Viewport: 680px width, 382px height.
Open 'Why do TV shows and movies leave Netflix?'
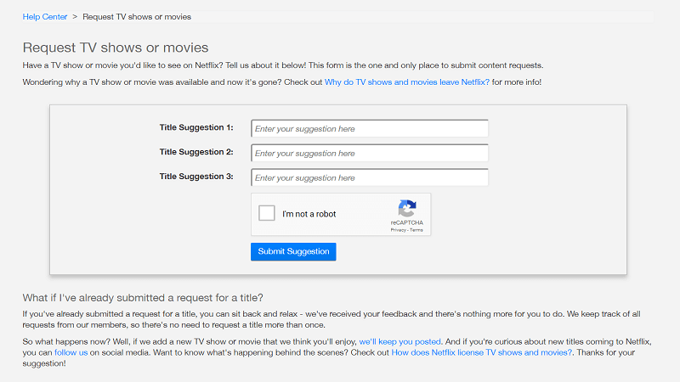406,81
